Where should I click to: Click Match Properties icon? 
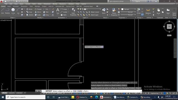click(x=114, y=12)
